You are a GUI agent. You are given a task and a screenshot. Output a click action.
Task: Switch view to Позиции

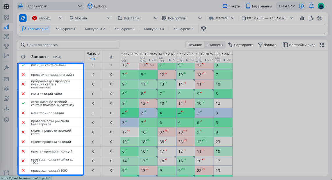pos(195,45)
